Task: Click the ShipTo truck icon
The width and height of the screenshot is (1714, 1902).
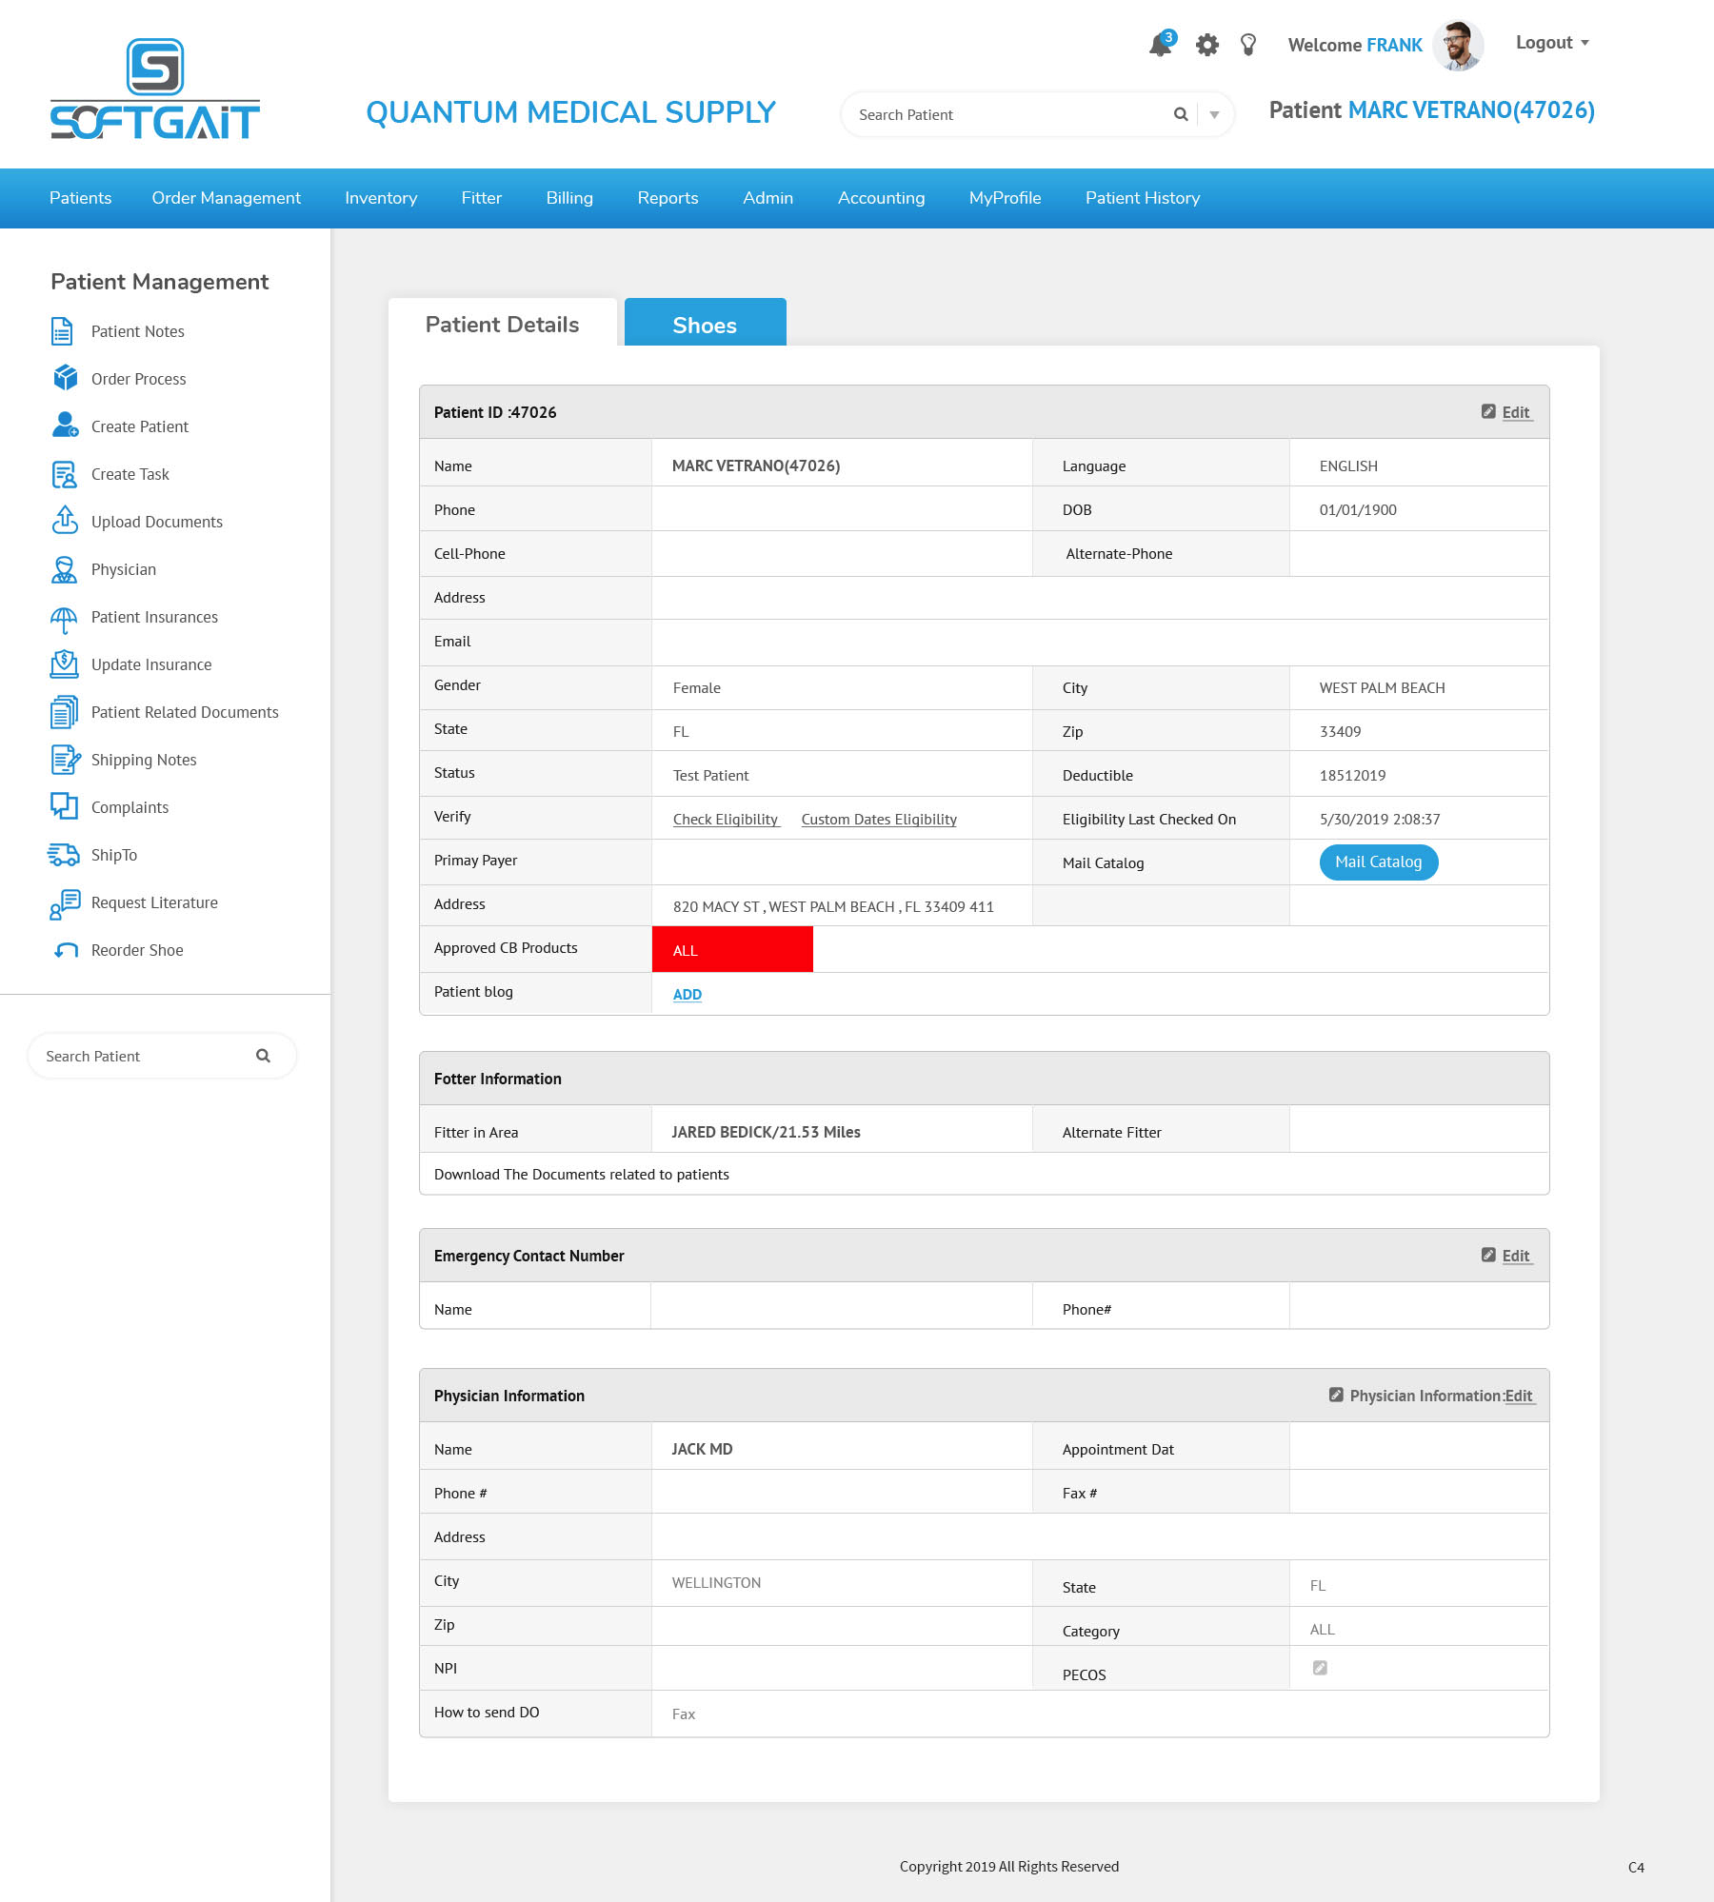Action: click(64, 855)
